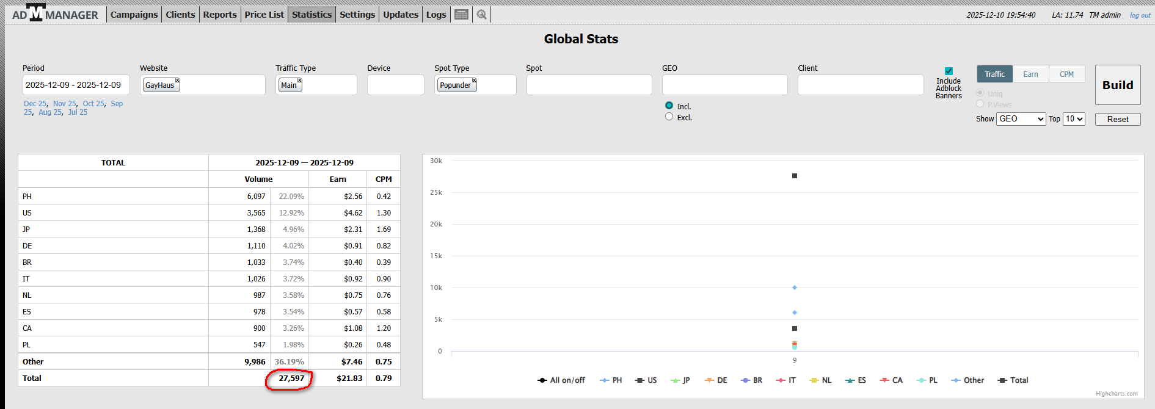This screenshot has height=409, width=1155.
Task: Select the P.Views radio option
Action: (x=980, y=104)
